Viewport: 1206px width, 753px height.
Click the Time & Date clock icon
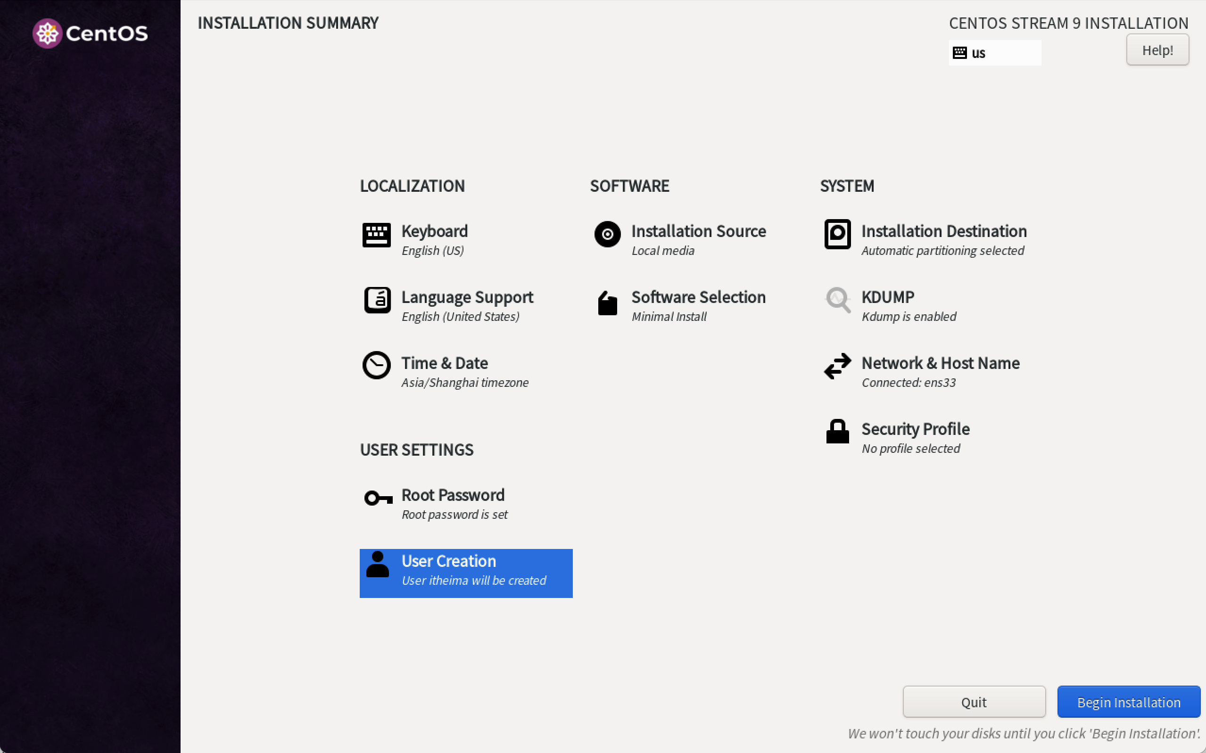377,365
